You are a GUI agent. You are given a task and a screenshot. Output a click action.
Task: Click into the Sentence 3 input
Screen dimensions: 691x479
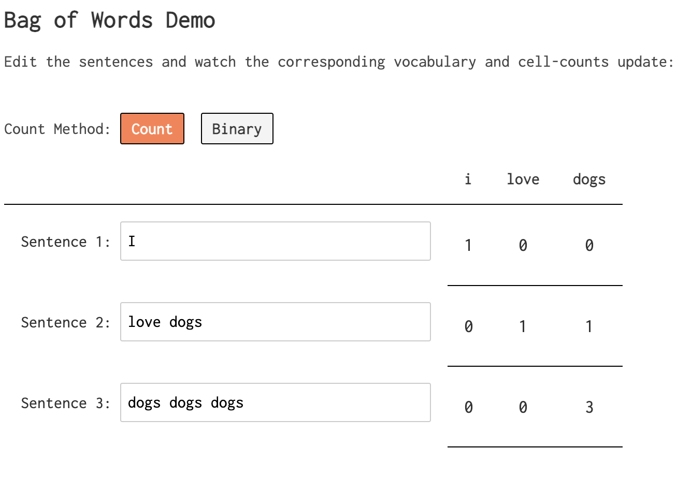[276, 402]
